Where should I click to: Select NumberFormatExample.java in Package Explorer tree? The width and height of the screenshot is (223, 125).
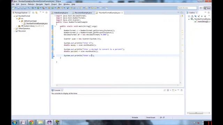point(37,24)
